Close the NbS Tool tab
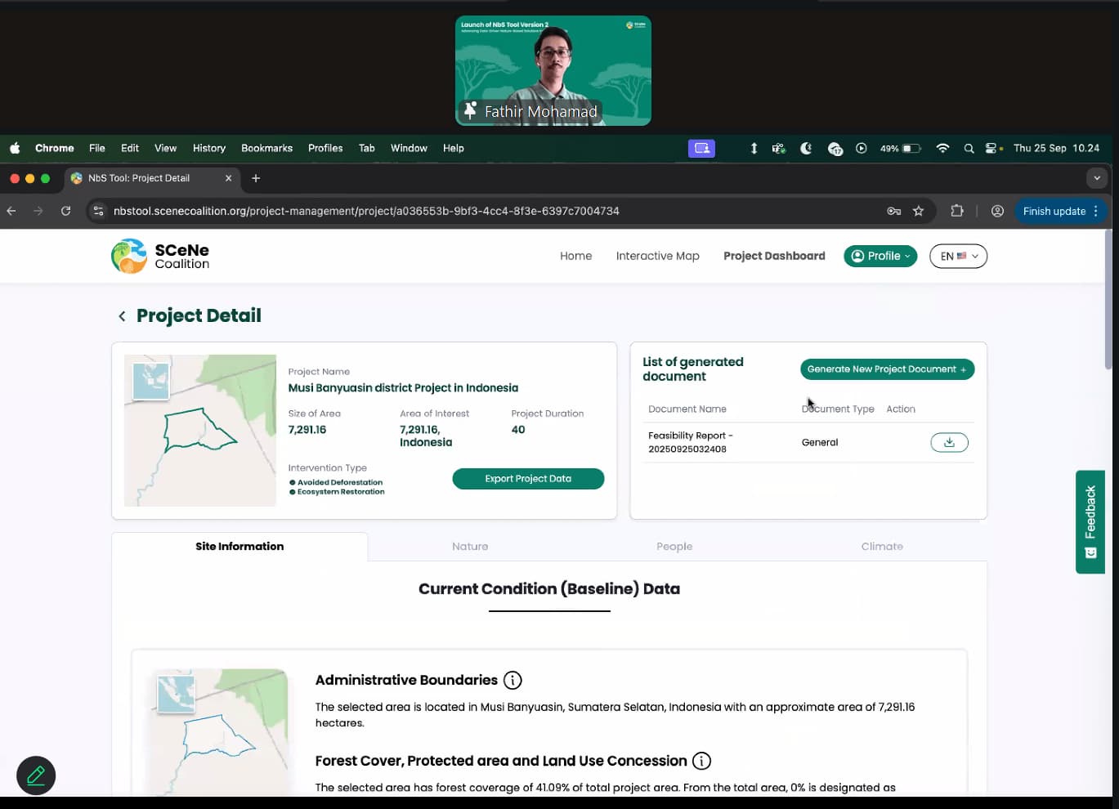Viewport: 1119px width, 809px height. (228, 178)
